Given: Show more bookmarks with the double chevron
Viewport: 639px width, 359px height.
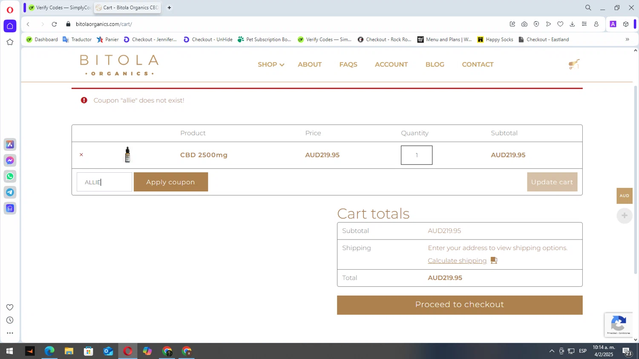Looking at the screenshot, I should (x=627, y=40).
